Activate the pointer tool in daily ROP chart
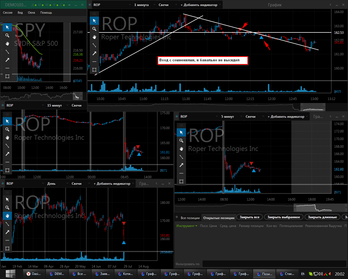Viewport: 348px width, 279px height. coord(7,199)
